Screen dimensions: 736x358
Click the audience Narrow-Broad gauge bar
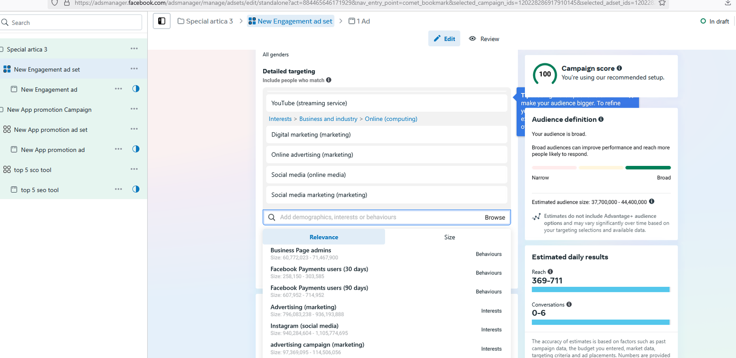click(601, 168)
